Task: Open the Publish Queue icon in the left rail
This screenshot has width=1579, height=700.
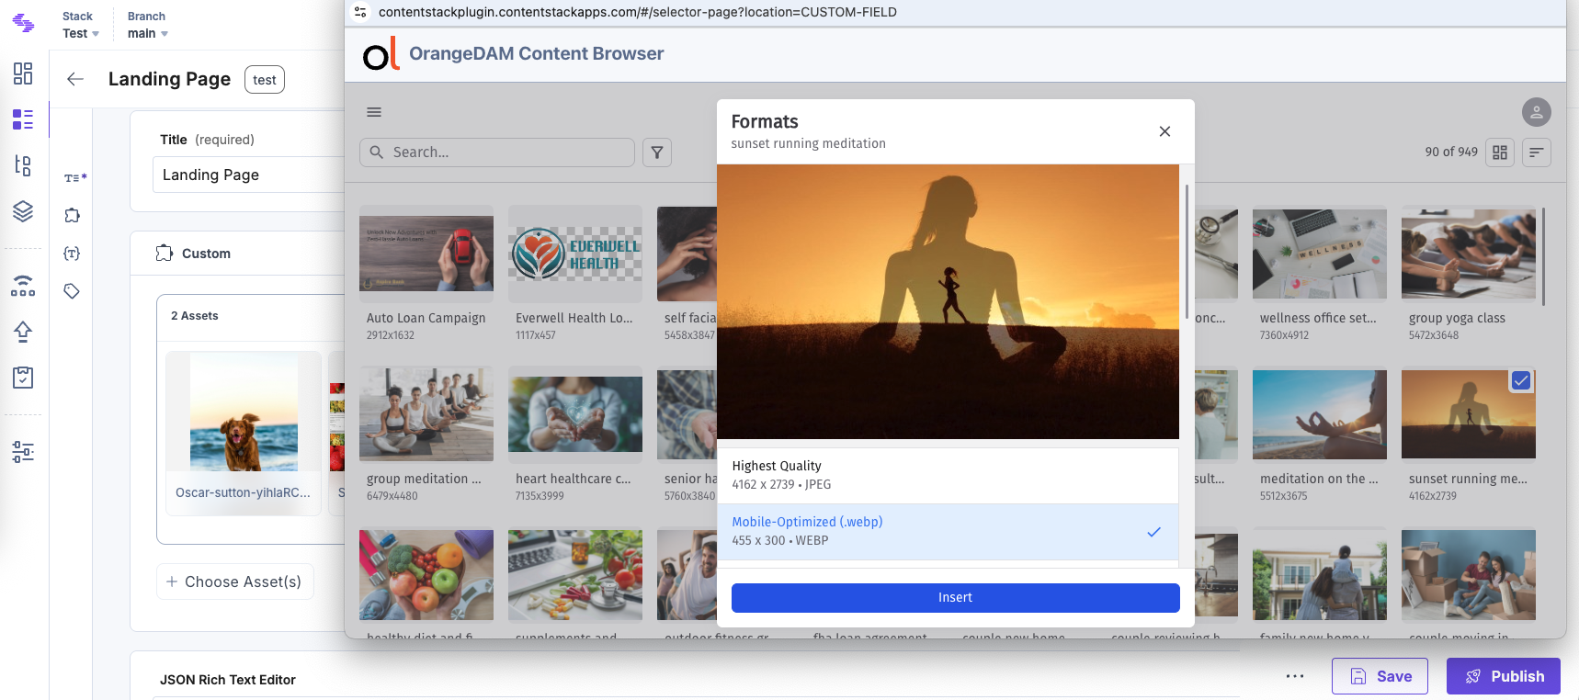Action: [x=23, y=286]
